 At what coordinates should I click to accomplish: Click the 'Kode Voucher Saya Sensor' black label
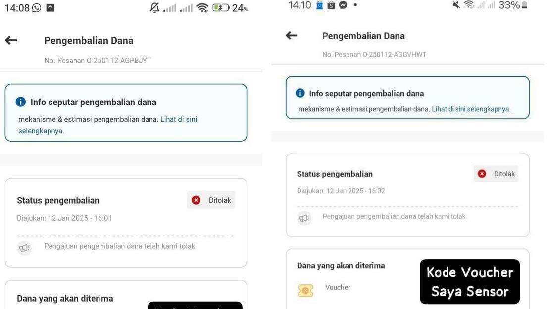click(x=470, y=282)
